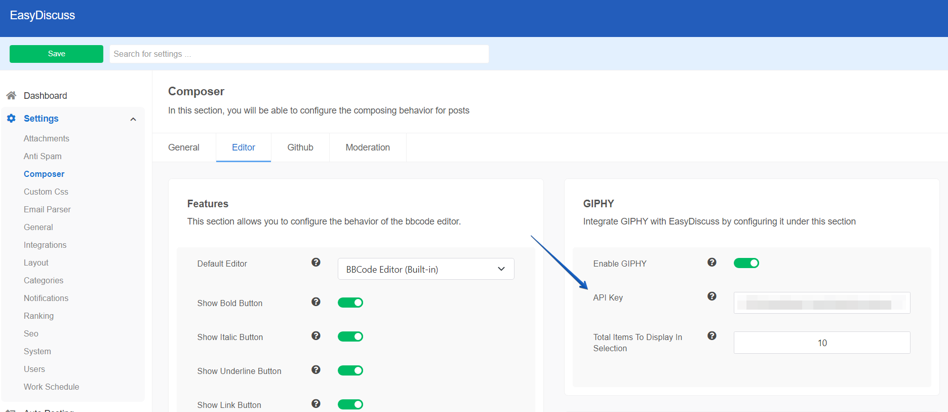Open help icon for Total Items To Display
The height and width of the screenshot is (412, 948).
[x=712, y=335]
